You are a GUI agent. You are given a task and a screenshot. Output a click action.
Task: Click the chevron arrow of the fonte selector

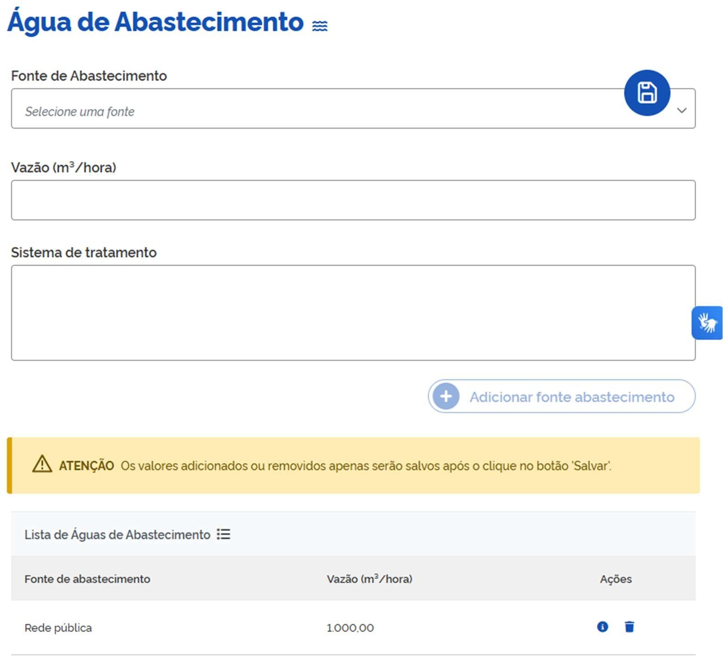click(681, 110)
